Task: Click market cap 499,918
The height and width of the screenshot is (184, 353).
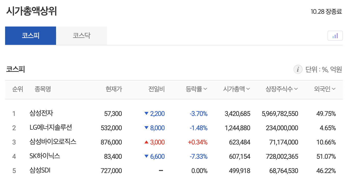Action: pos(239,171)
